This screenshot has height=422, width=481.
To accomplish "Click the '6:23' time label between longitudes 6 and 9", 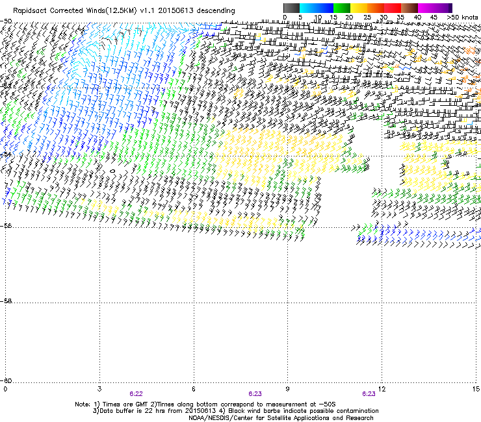I will point(255,394).
